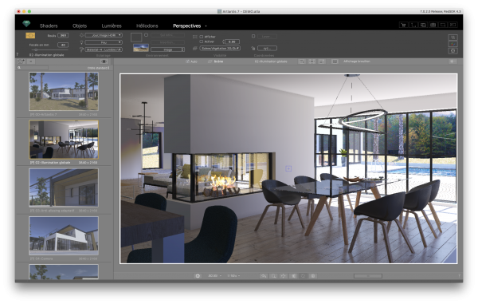Image resolution: width=478 pixels, height=304 pixels.
Task: Switch to the Héliodons tab
Action: coord(147,26)
